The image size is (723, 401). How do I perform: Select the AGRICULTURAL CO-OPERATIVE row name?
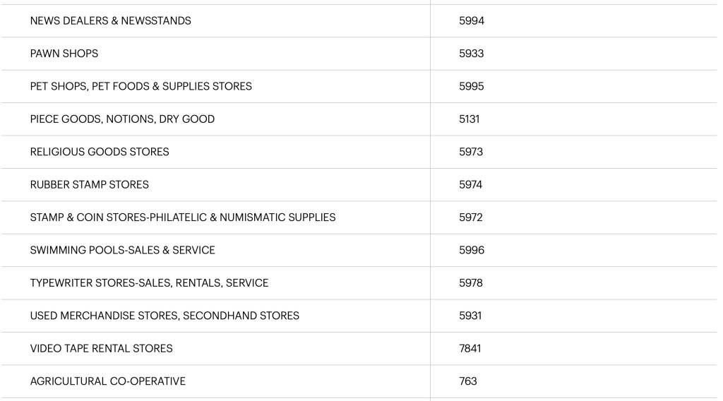[107, 381]
